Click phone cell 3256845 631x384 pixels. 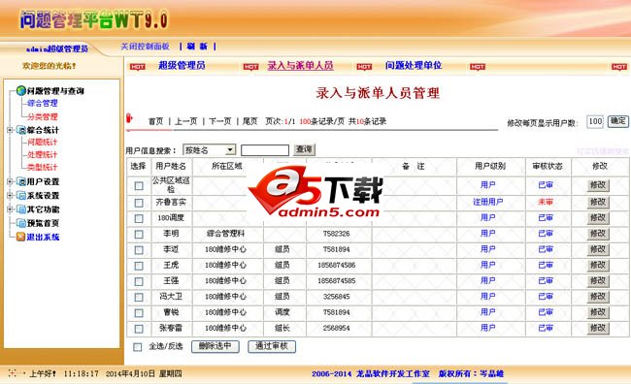[x=337, y=297]
